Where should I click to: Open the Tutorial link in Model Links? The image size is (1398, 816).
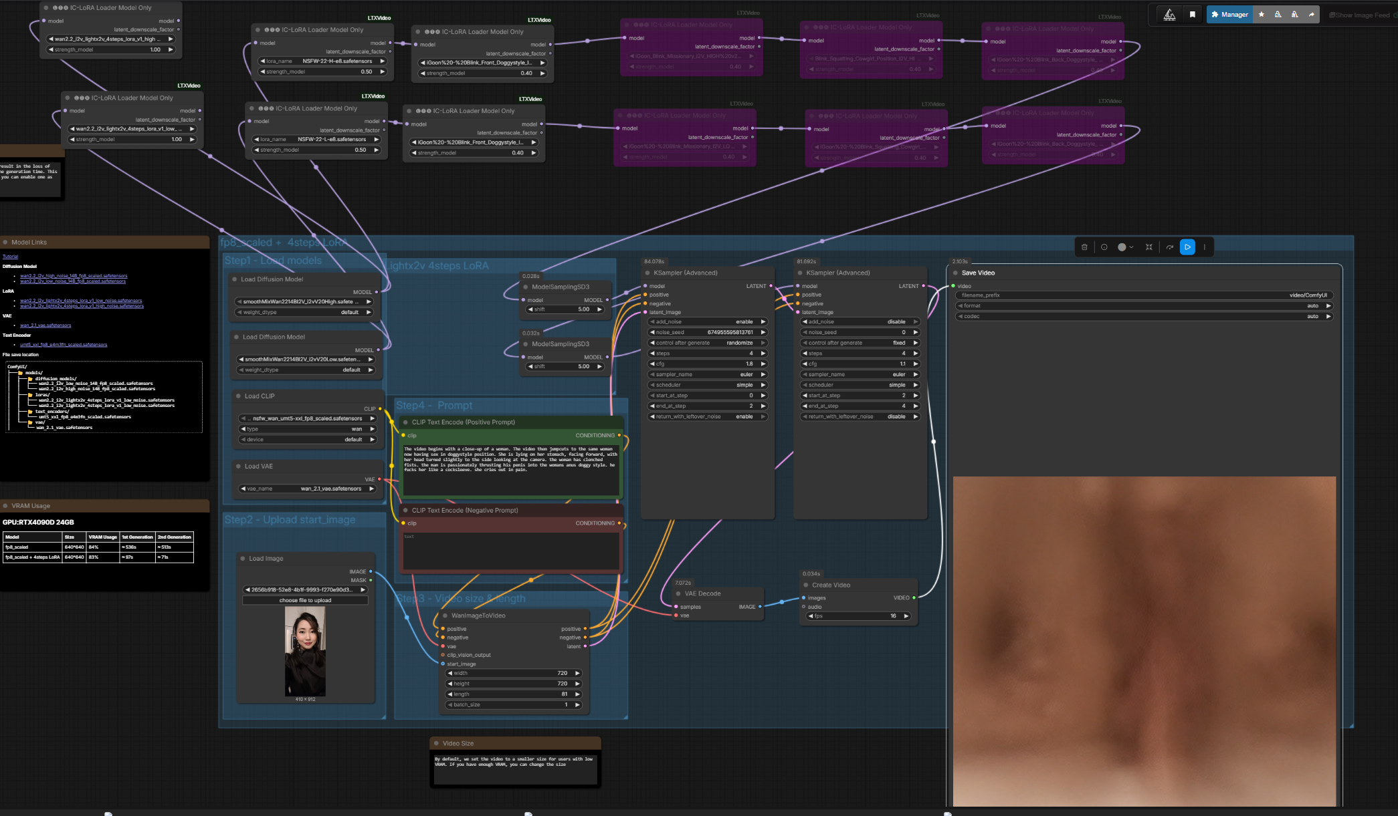(x=10, y=257)
